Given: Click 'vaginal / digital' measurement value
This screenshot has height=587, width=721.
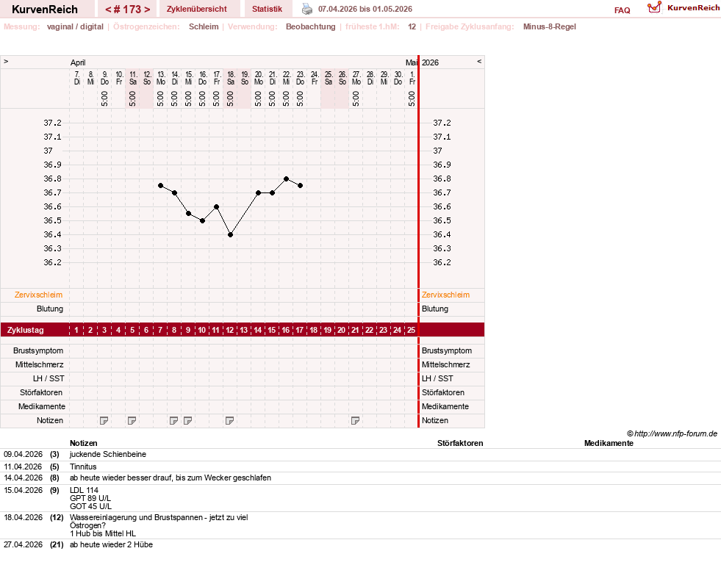Looking at the screenshot, I should [x=76, y=26].
